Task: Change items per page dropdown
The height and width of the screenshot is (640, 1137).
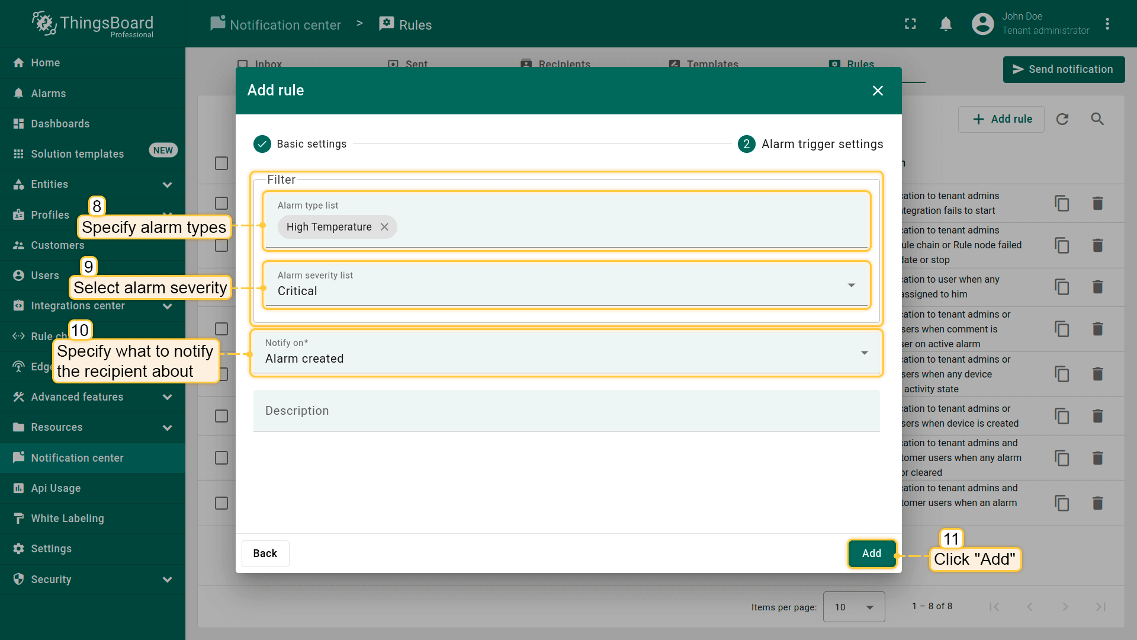Action: tap(853, 607)
